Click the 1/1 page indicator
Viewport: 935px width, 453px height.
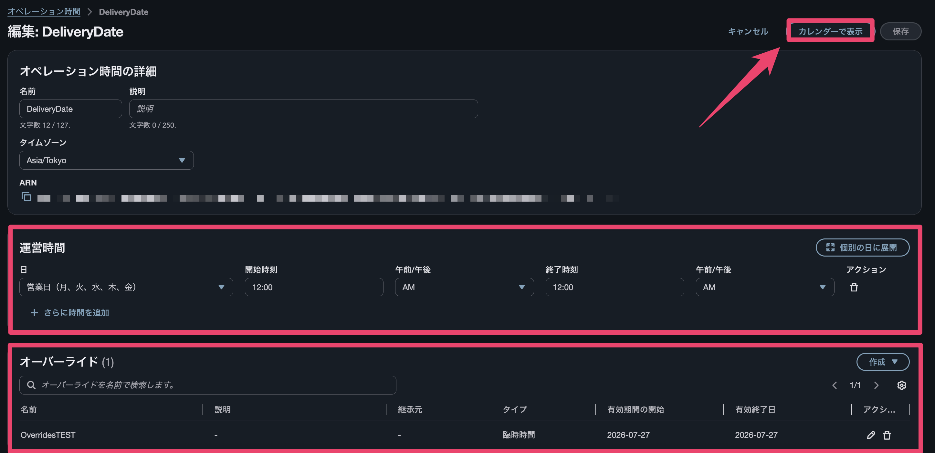click(855, 385)
